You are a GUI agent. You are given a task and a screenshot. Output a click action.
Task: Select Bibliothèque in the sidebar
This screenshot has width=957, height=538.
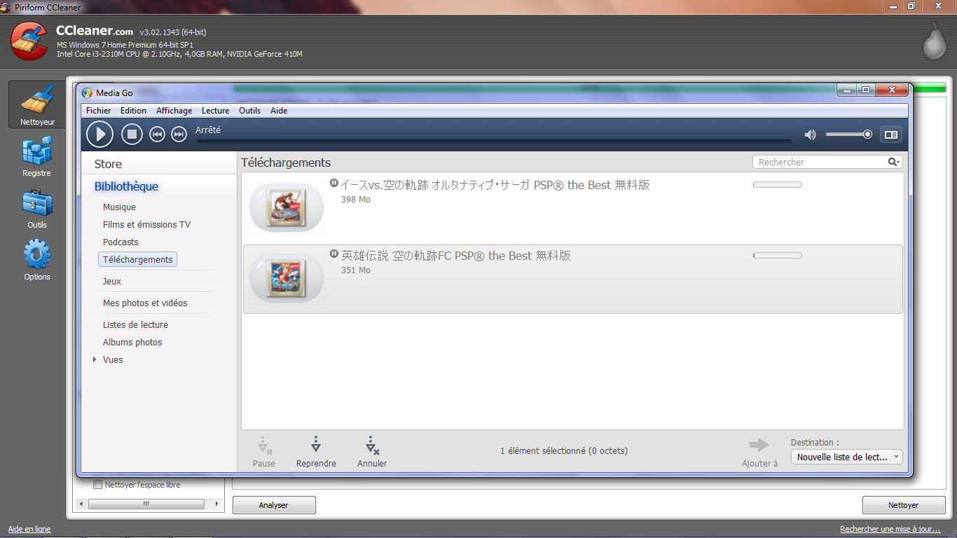(126, 186)
